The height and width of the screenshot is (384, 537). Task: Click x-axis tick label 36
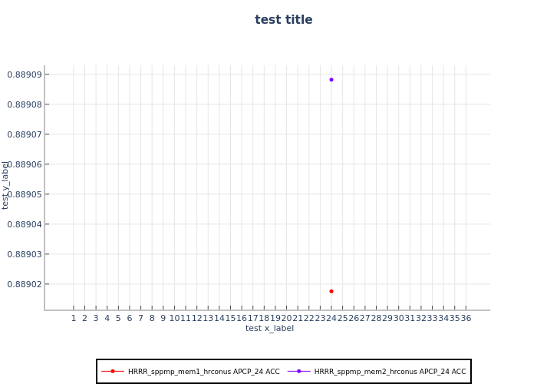coord(466,319)
